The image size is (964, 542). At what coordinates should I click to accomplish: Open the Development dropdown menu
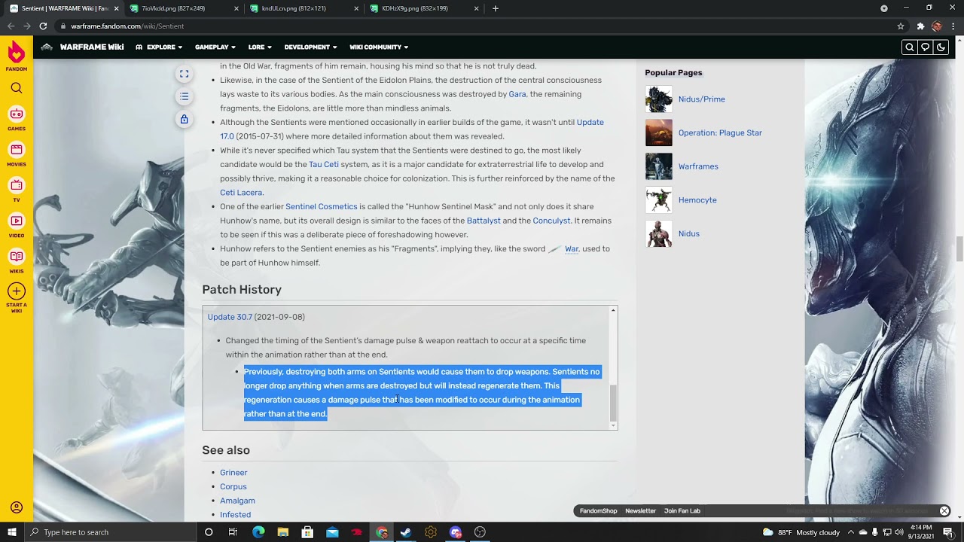(x=310, y=47)
